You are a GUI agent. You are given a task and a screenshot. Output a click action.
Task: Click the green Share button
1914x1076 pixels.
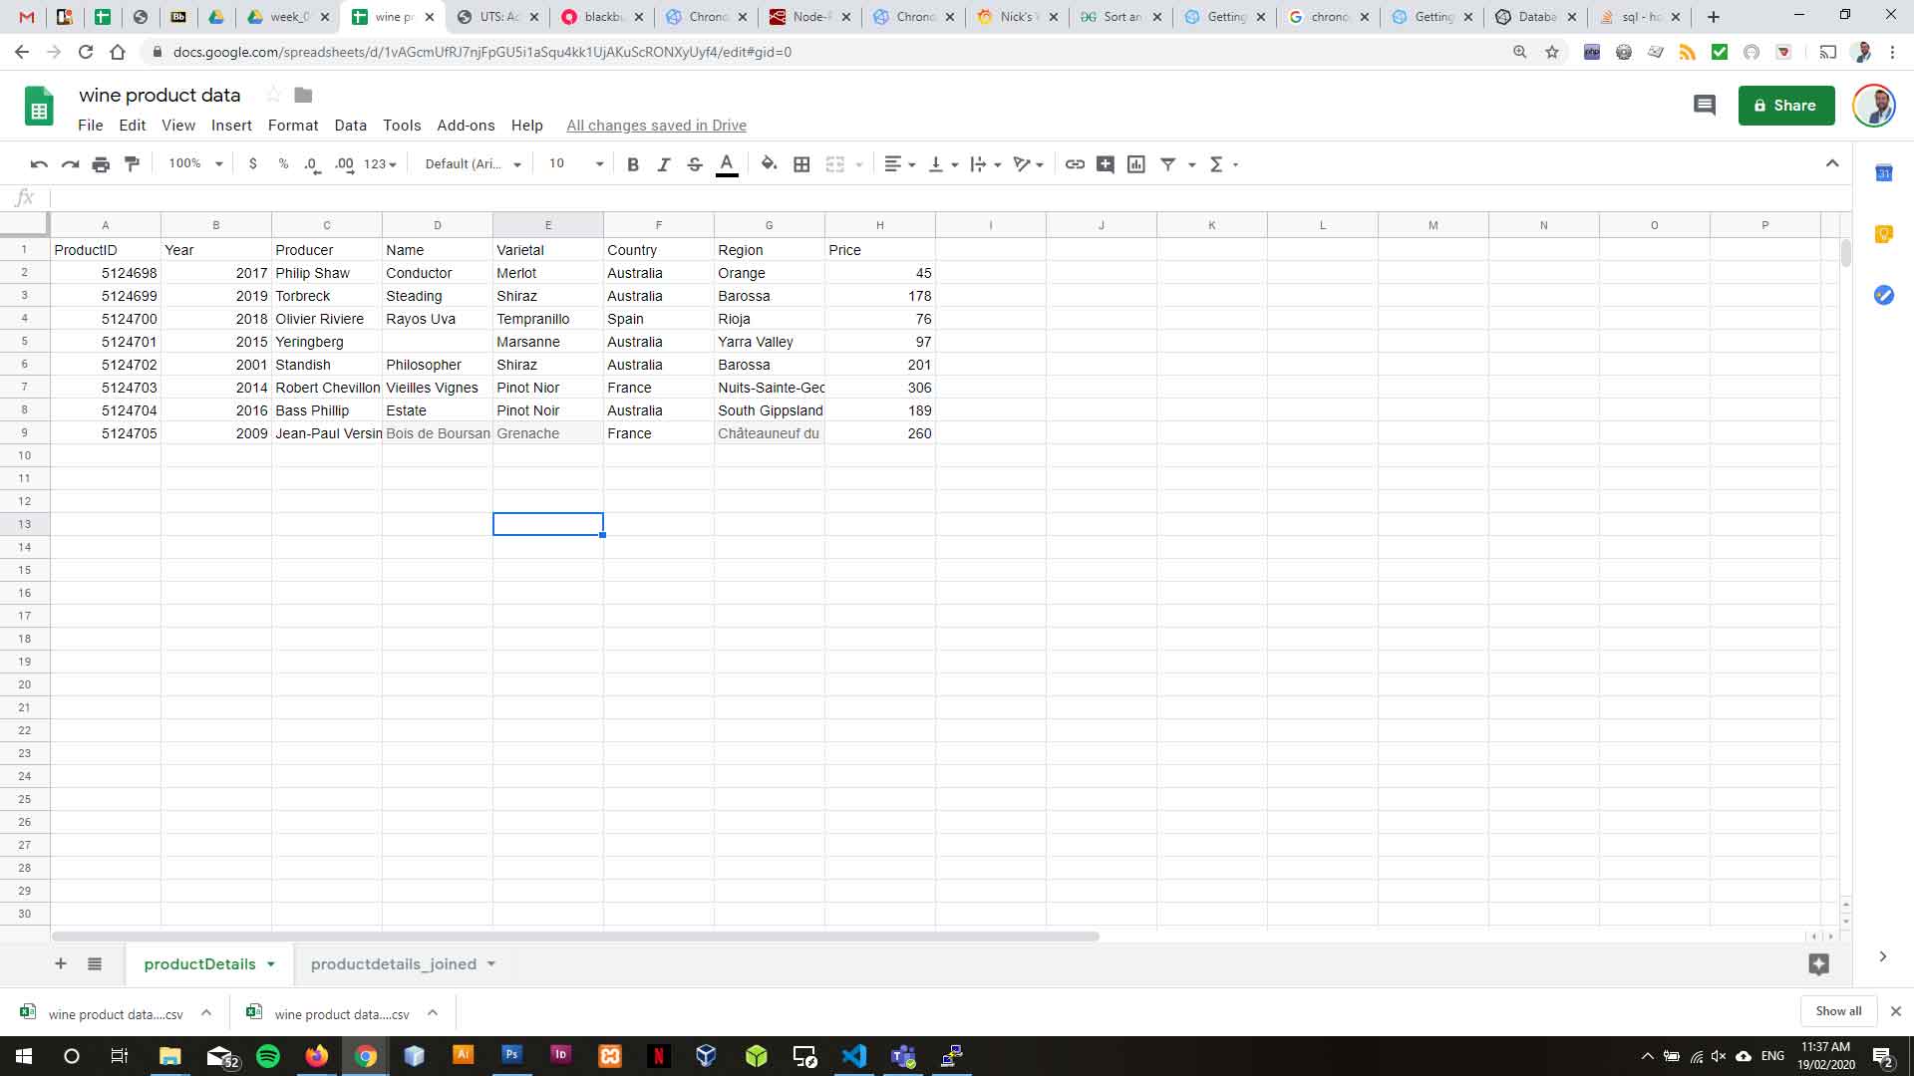tap(1785, 106)
